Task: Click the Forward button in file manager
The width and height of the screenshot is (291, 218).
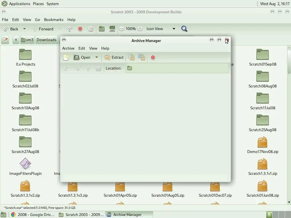Action: (x=43, y=29)
